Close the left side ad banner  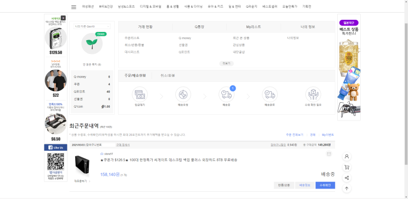point(64,18)
